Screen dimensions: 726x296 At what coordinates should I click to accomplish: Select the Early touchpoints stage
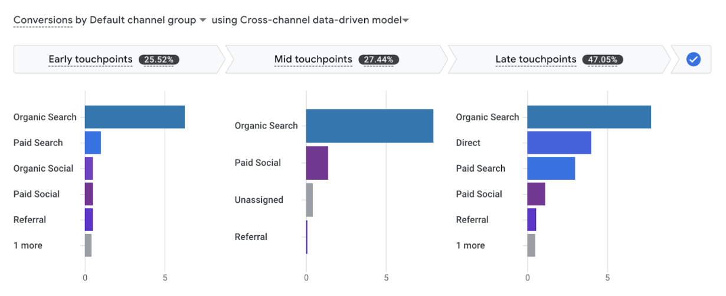pyautogui.click(x=90, y=60)
